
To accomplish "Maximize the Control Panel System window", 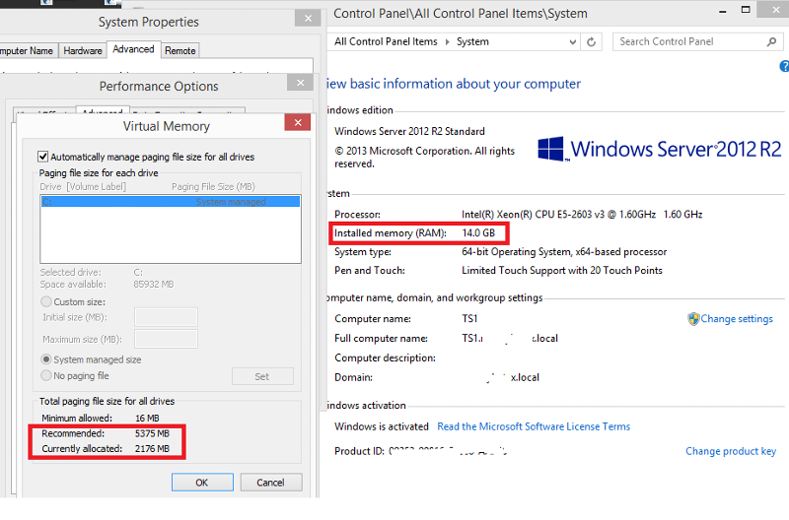I will coord(746,10).
